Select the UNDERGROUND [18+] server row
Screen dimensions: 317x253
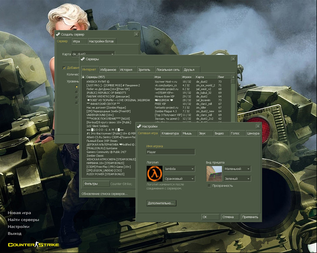[x=156, y=115]
